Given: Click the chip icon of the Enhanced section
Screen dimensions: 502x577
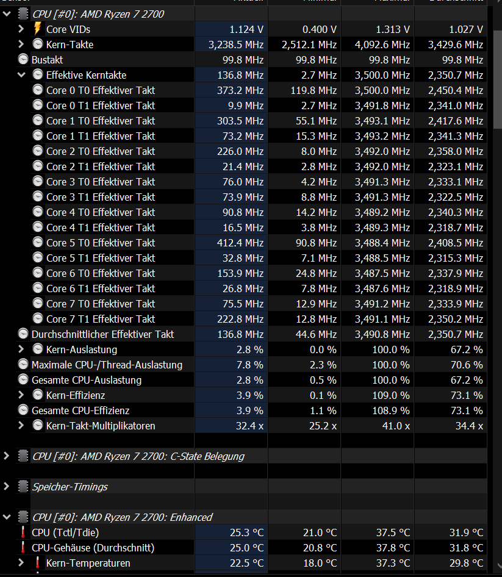Looking at the screenshot, I should pos(23,517).
